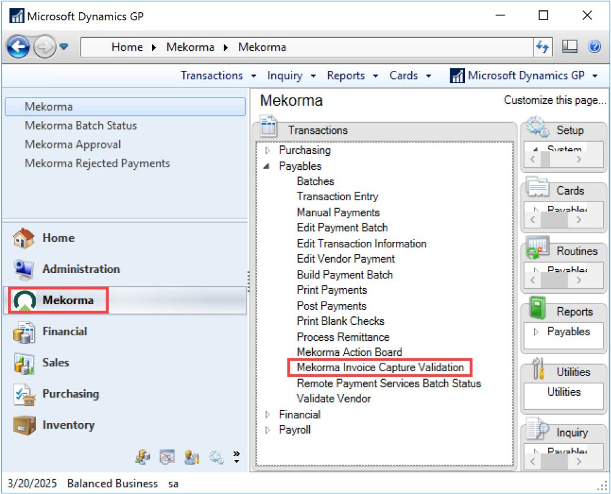This screenshot has width=611, height=494.
Task: Click the small coins and people icon
Action: tap(143, 457)
